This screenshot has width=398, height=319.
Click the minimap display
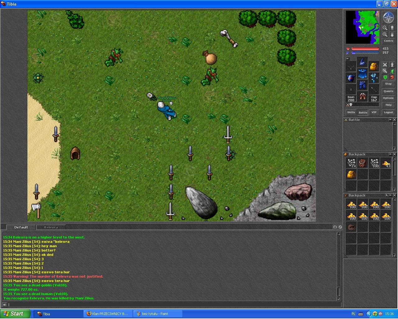(363, 27)
